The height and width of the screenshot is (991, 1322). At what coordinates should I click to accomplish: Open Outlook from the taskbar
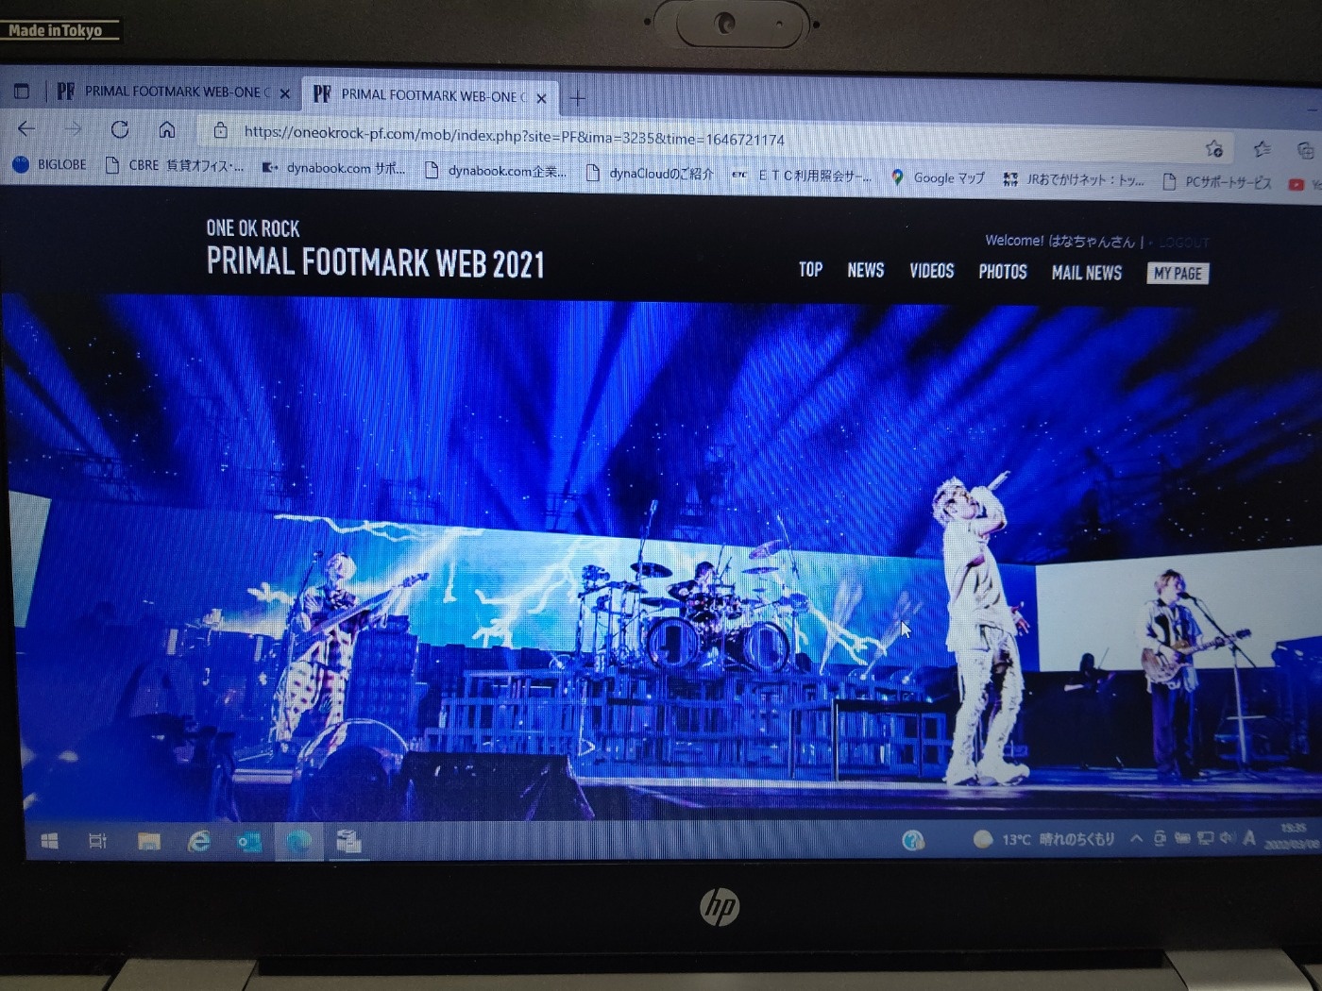coord(249,841)
